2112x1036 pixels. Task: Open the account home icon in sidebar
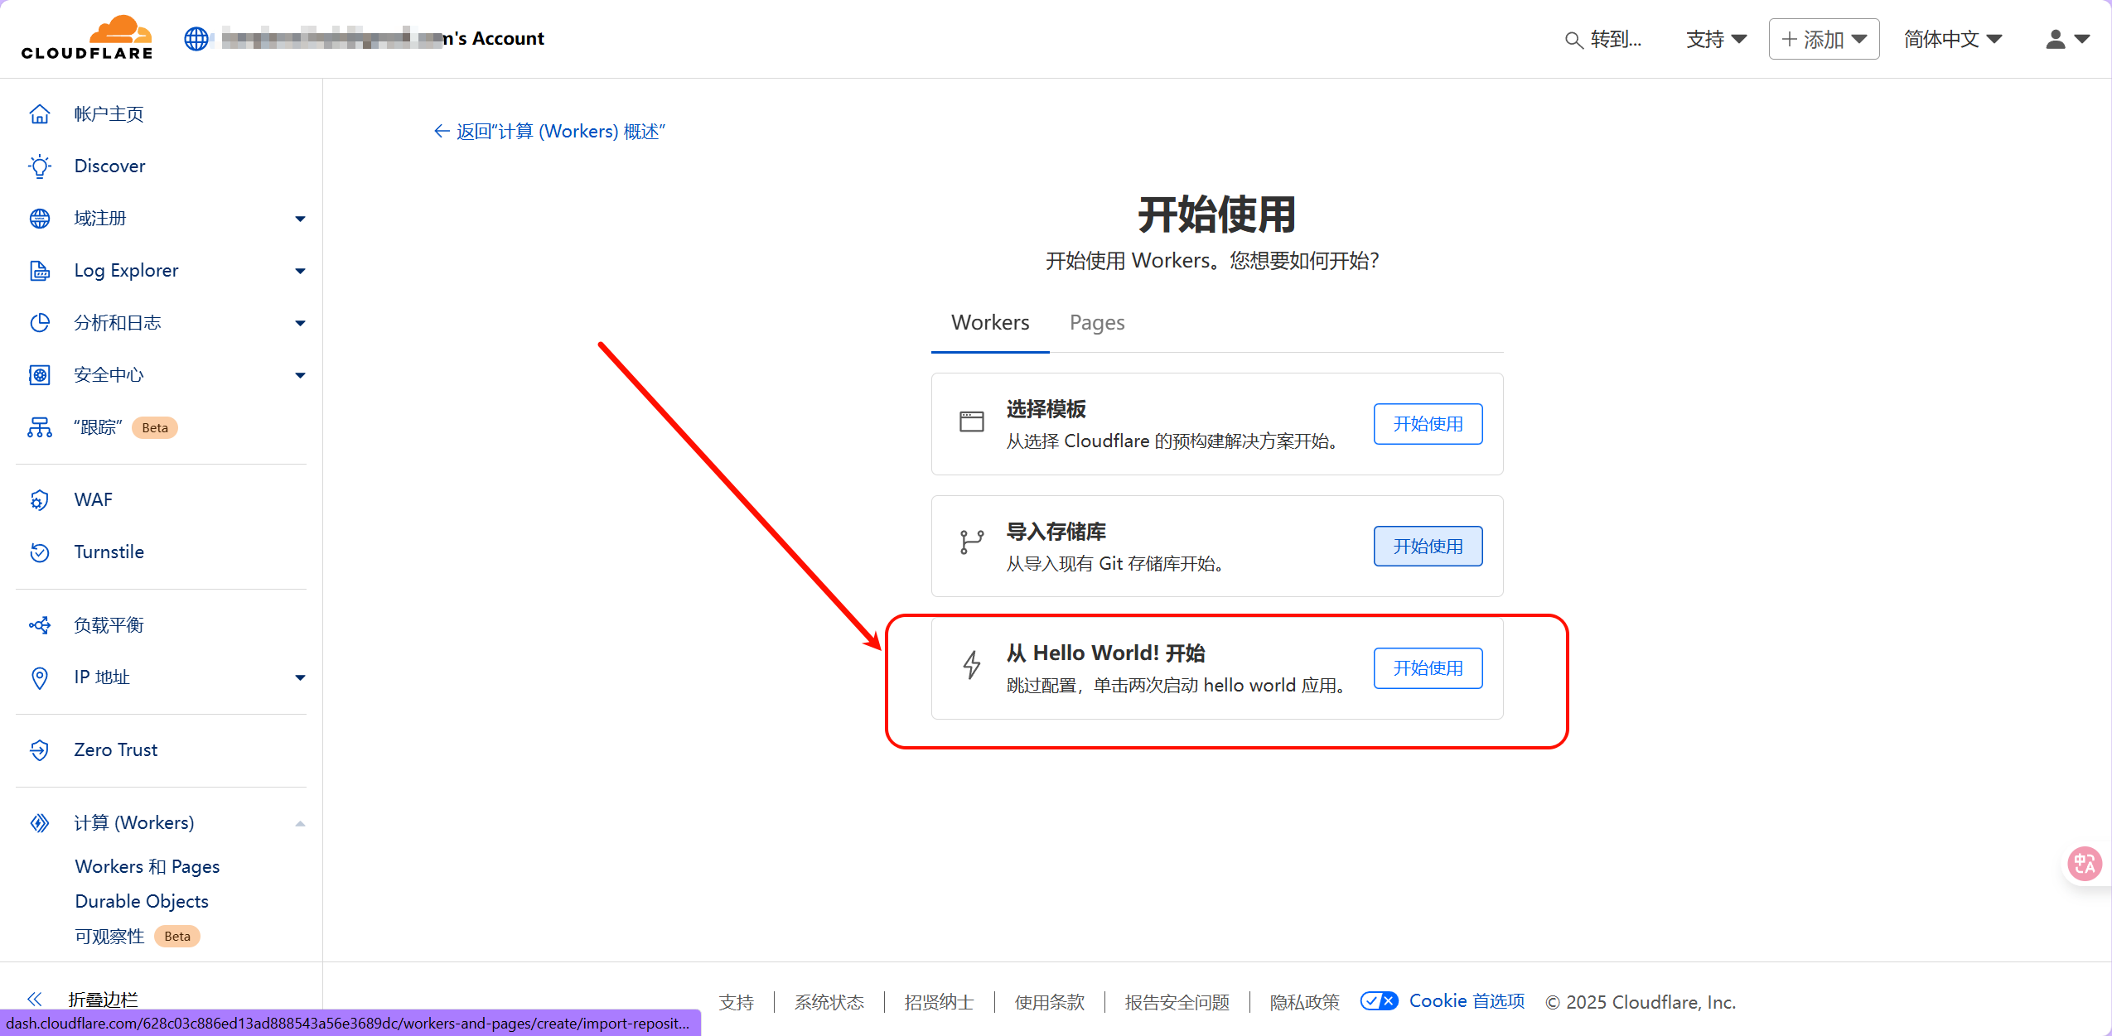[x=40, y=114]
